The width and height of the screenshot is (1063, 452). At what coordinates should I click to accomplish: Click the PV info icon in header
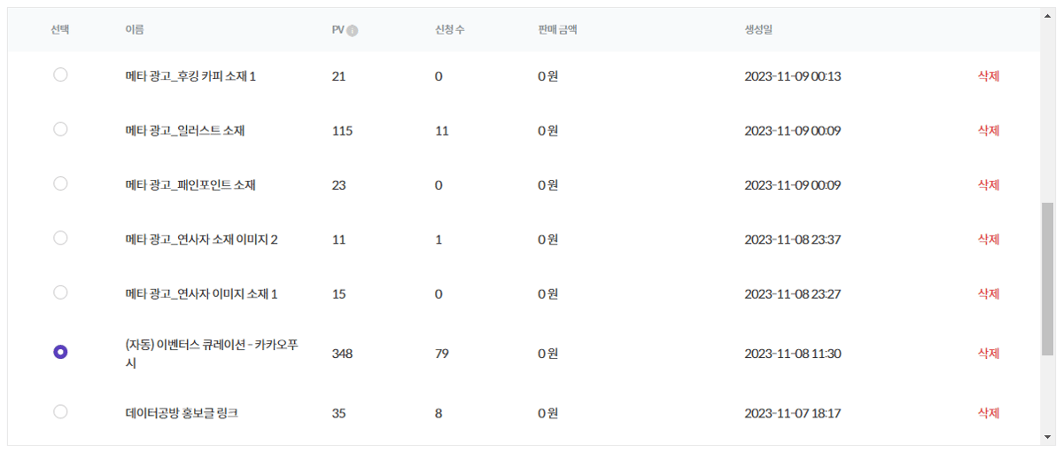point(353,30)
